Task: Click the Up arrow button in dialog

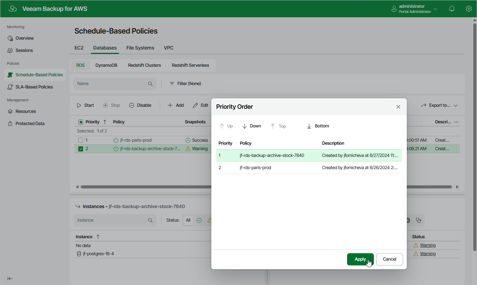Action: tap(226, 126)
